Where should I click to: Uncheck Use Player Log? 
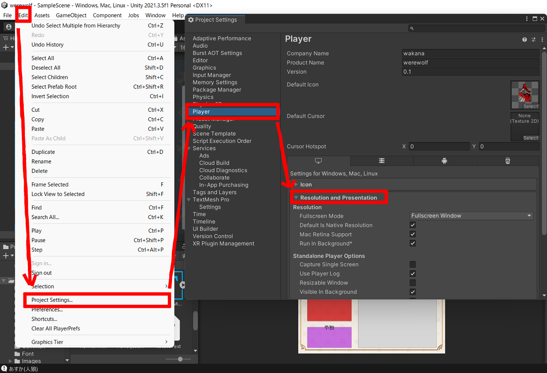pyautogui.click(x=412, y=274)
